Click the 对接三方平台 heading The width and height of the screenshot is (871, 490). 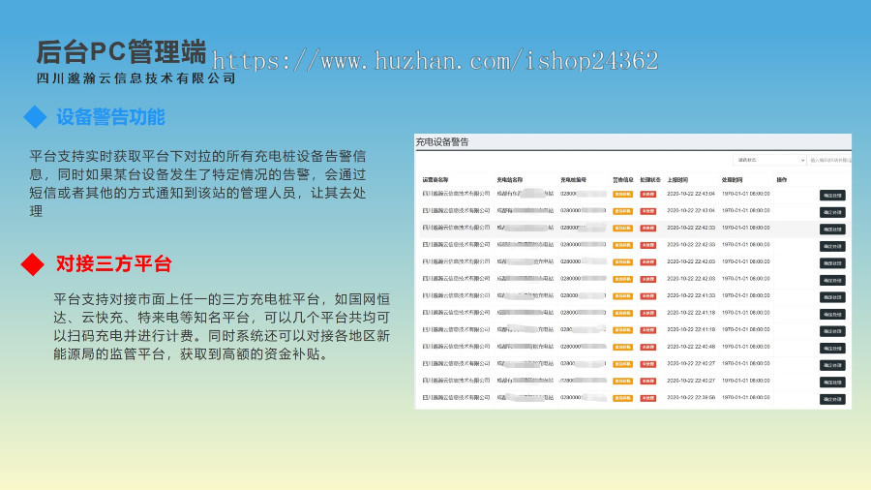tap(114, 264)
